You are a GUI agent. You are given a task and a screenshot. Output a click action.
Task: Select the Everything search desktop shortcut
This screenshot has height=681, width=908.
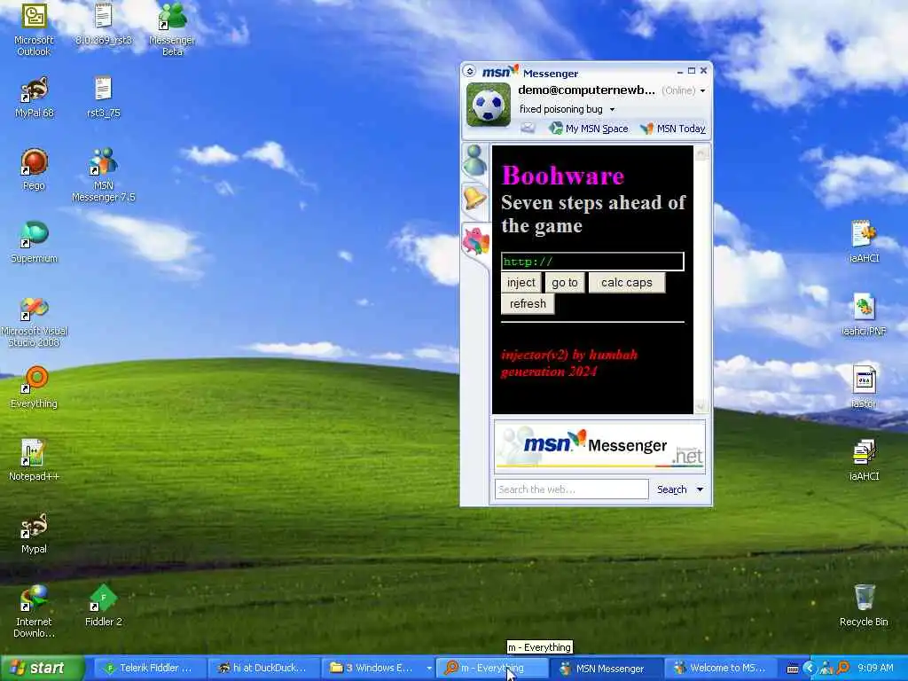[x=34, y=387]
